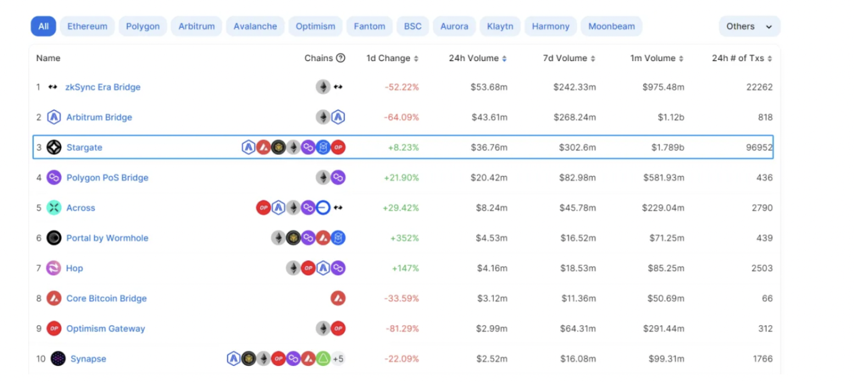
Task: Click Arbitrum chain icon in Synapse row
Action: pyautogui.click(x=234, y=359)
